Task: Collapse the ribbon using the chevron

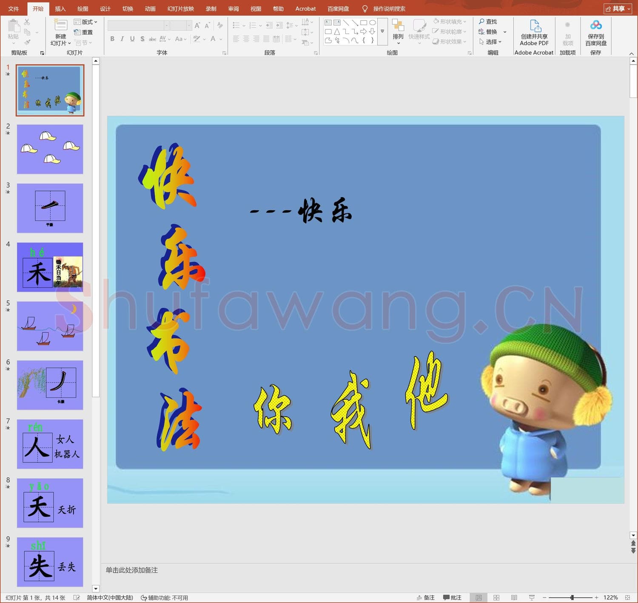Action: 632,54
